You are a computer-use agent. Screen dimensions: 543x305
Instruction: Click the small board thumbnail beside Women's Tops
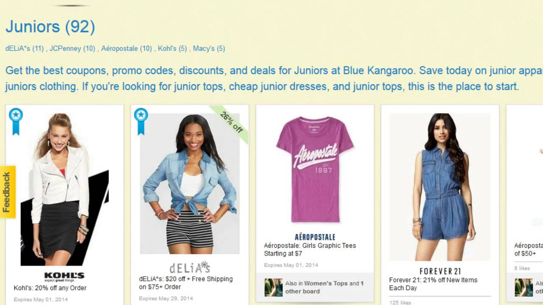[x=273, y=287]
